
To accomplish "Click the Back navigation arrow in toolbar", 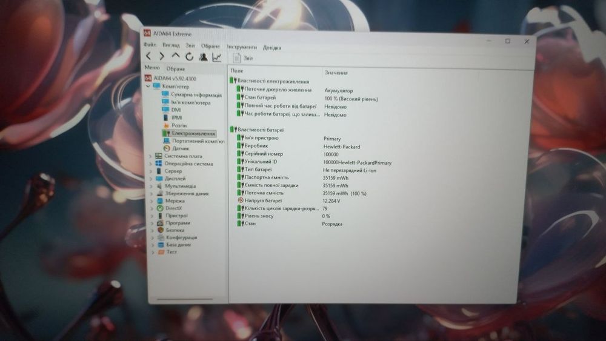I will point(149,56).
